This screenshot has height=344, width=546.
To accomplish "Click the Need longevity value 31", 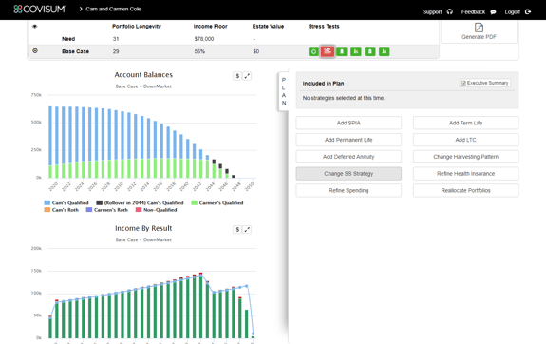I will click(x=116, y=39).
